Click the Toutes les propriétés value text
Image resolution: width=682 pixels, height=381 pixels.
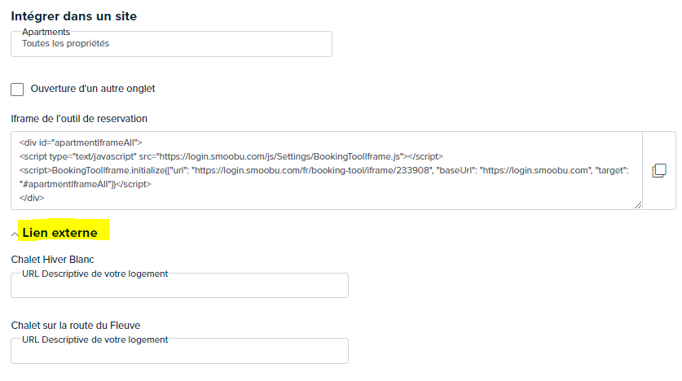(x=66, y=43)
